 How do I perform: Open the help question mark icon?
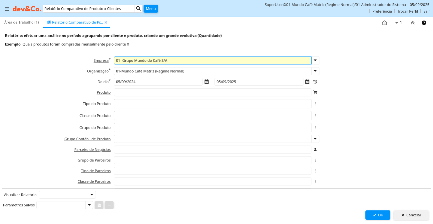tap(424, 23)
